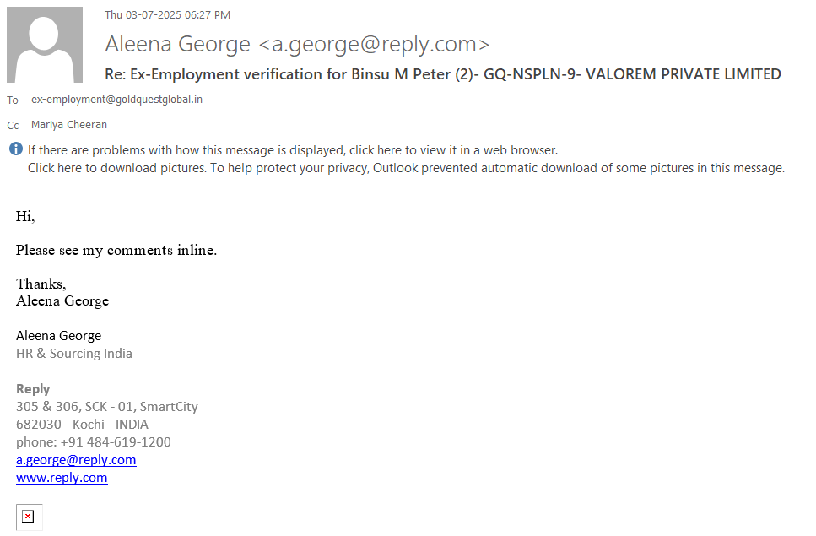
Task: Click the 'Please see my comments inline' text
Action: [x=116, y=251]
